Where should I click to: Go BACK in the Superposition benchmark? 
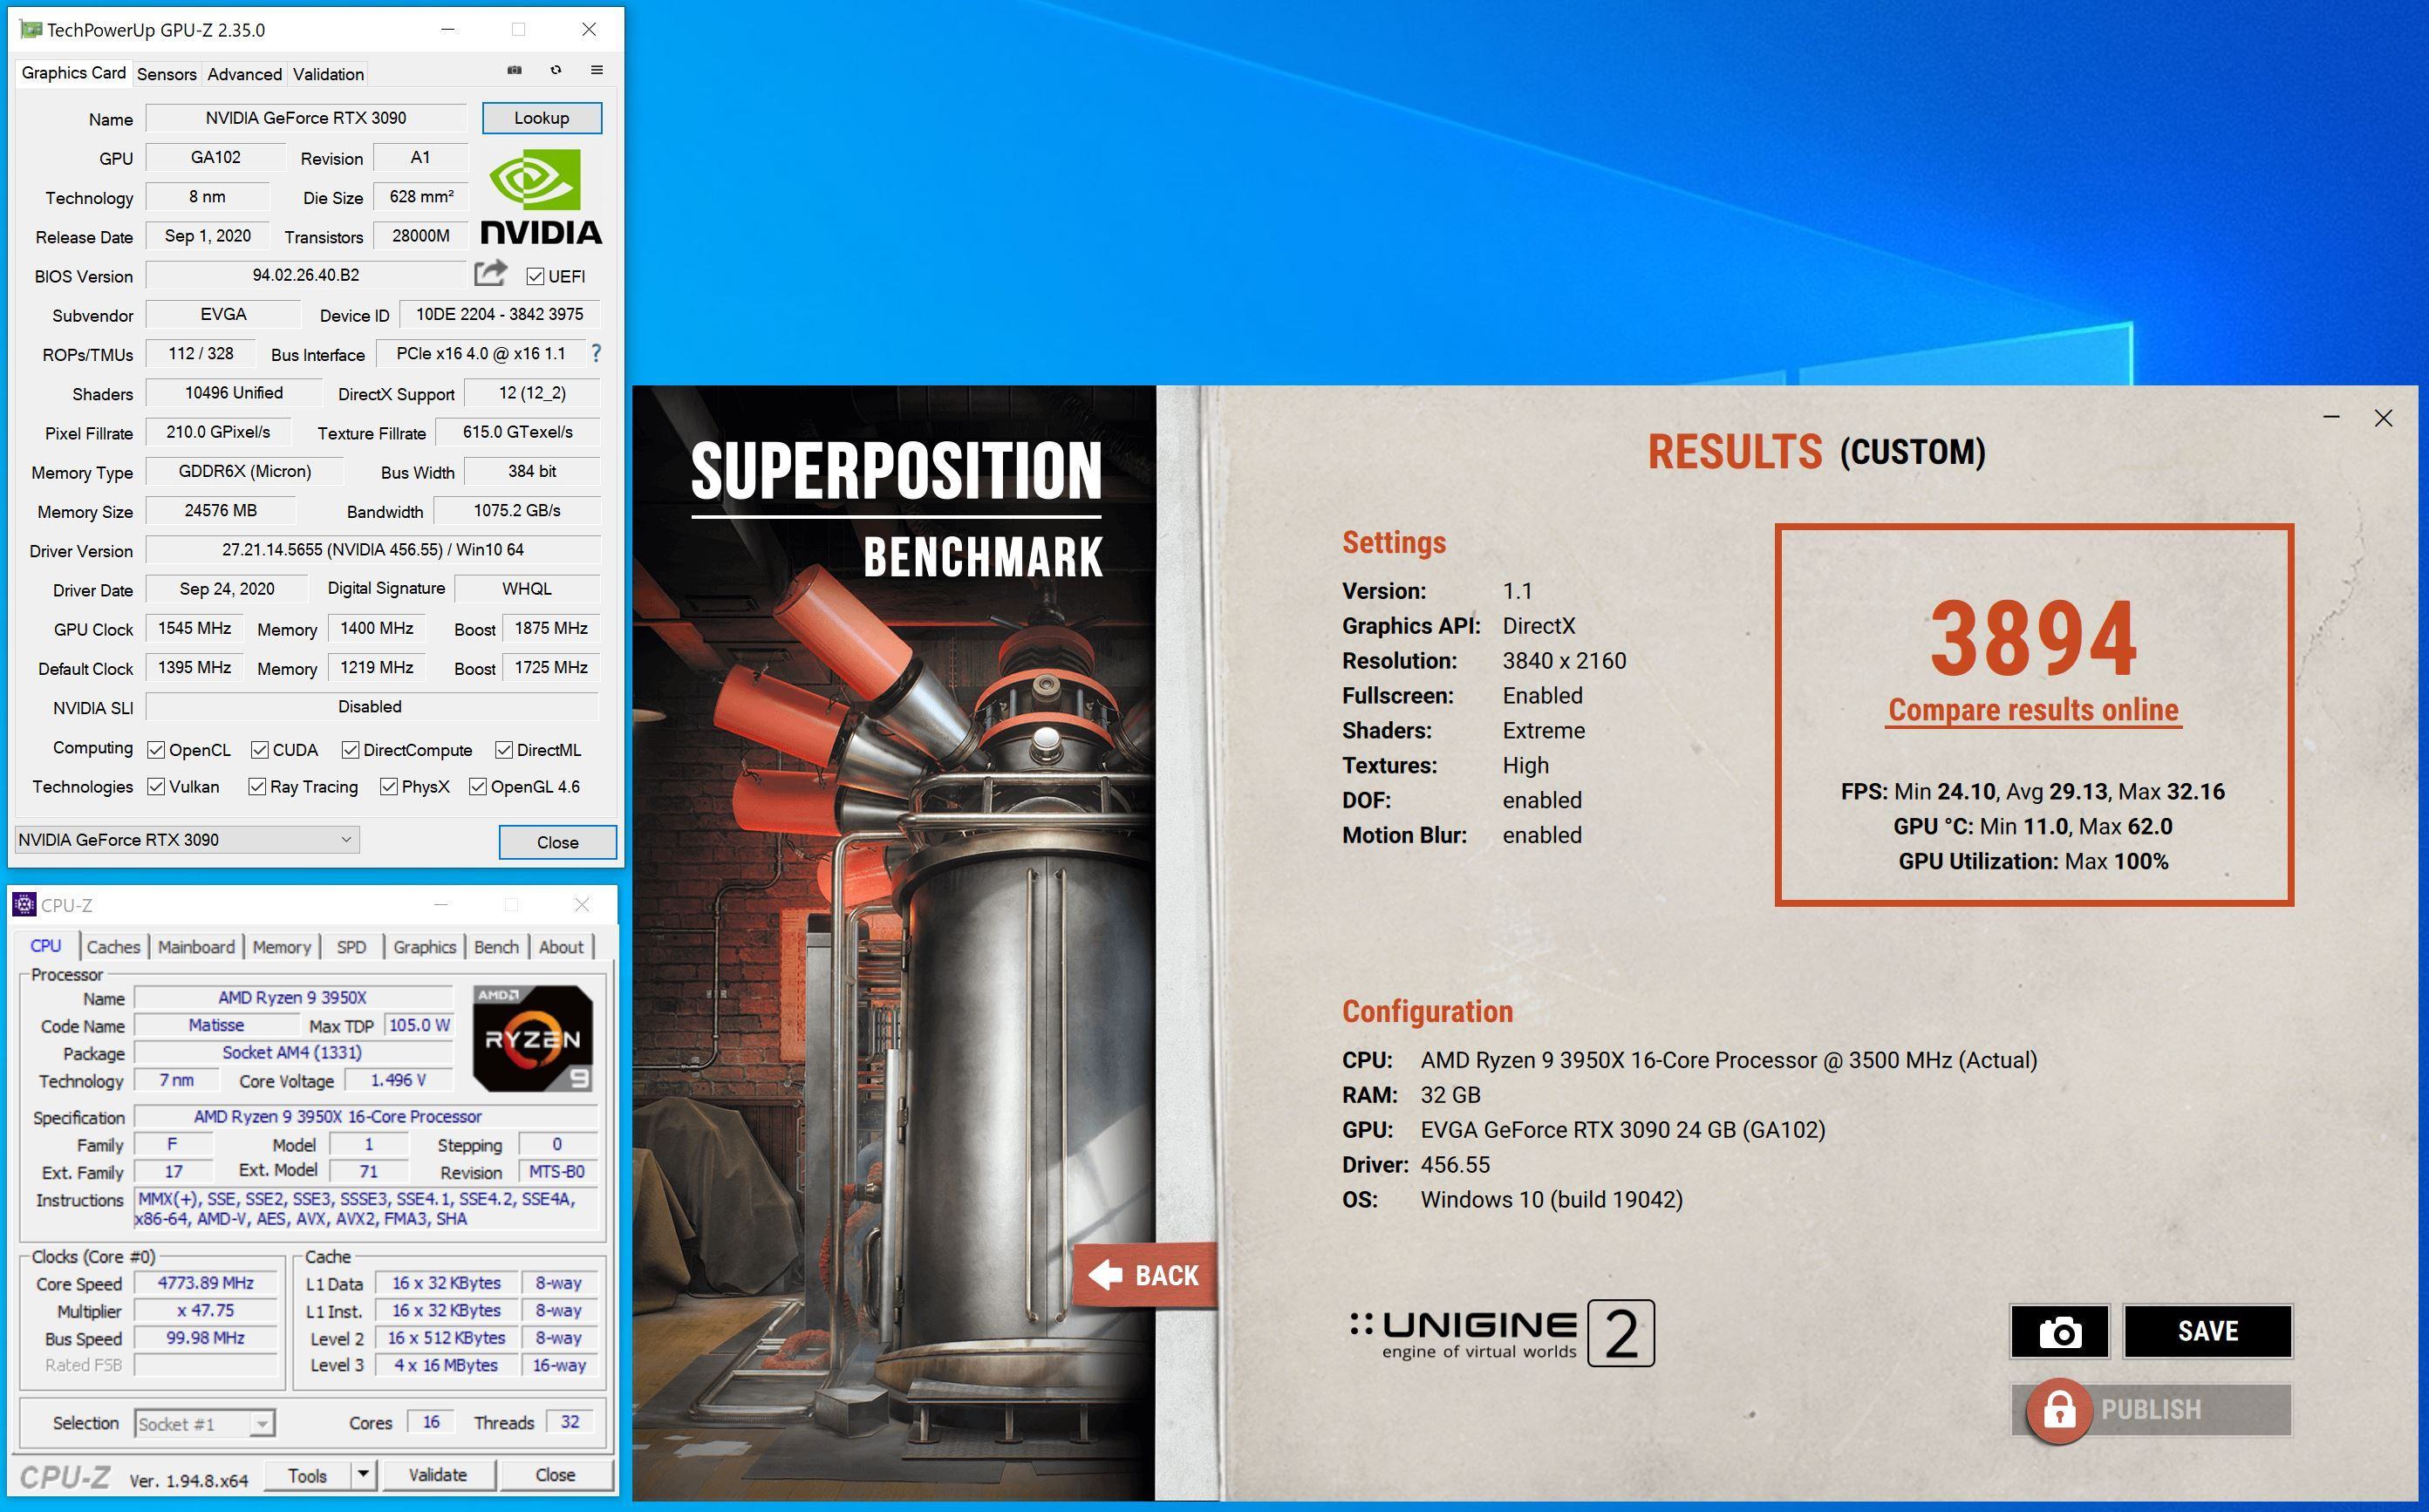[x=1144, y=1275]
